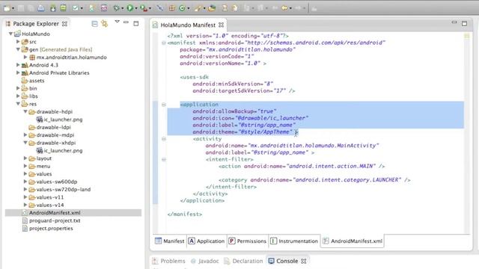The width and height of the screenshot is (479, 269).
Task: Fold the activity element in editor gutter
Action: [164, 139]
